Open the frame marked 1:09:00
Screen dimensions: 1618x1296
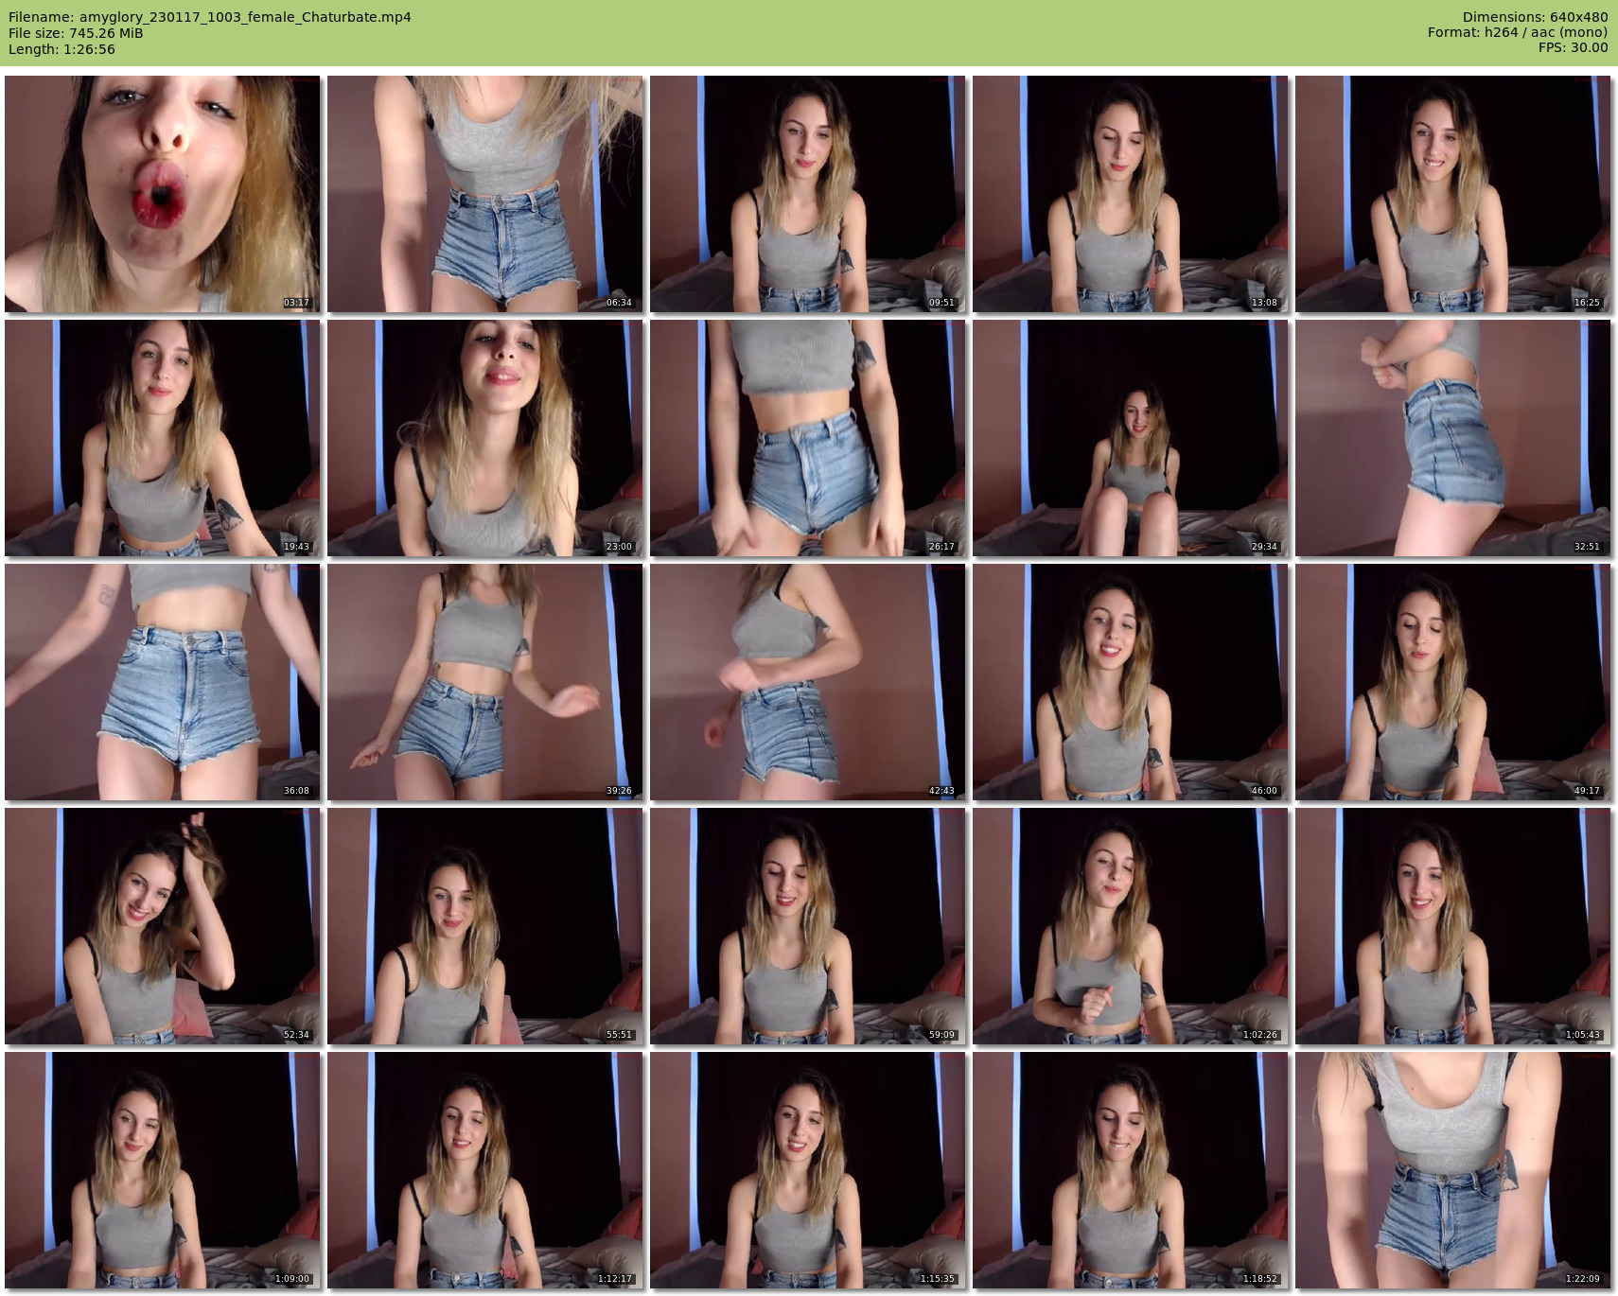point(162,1170)
